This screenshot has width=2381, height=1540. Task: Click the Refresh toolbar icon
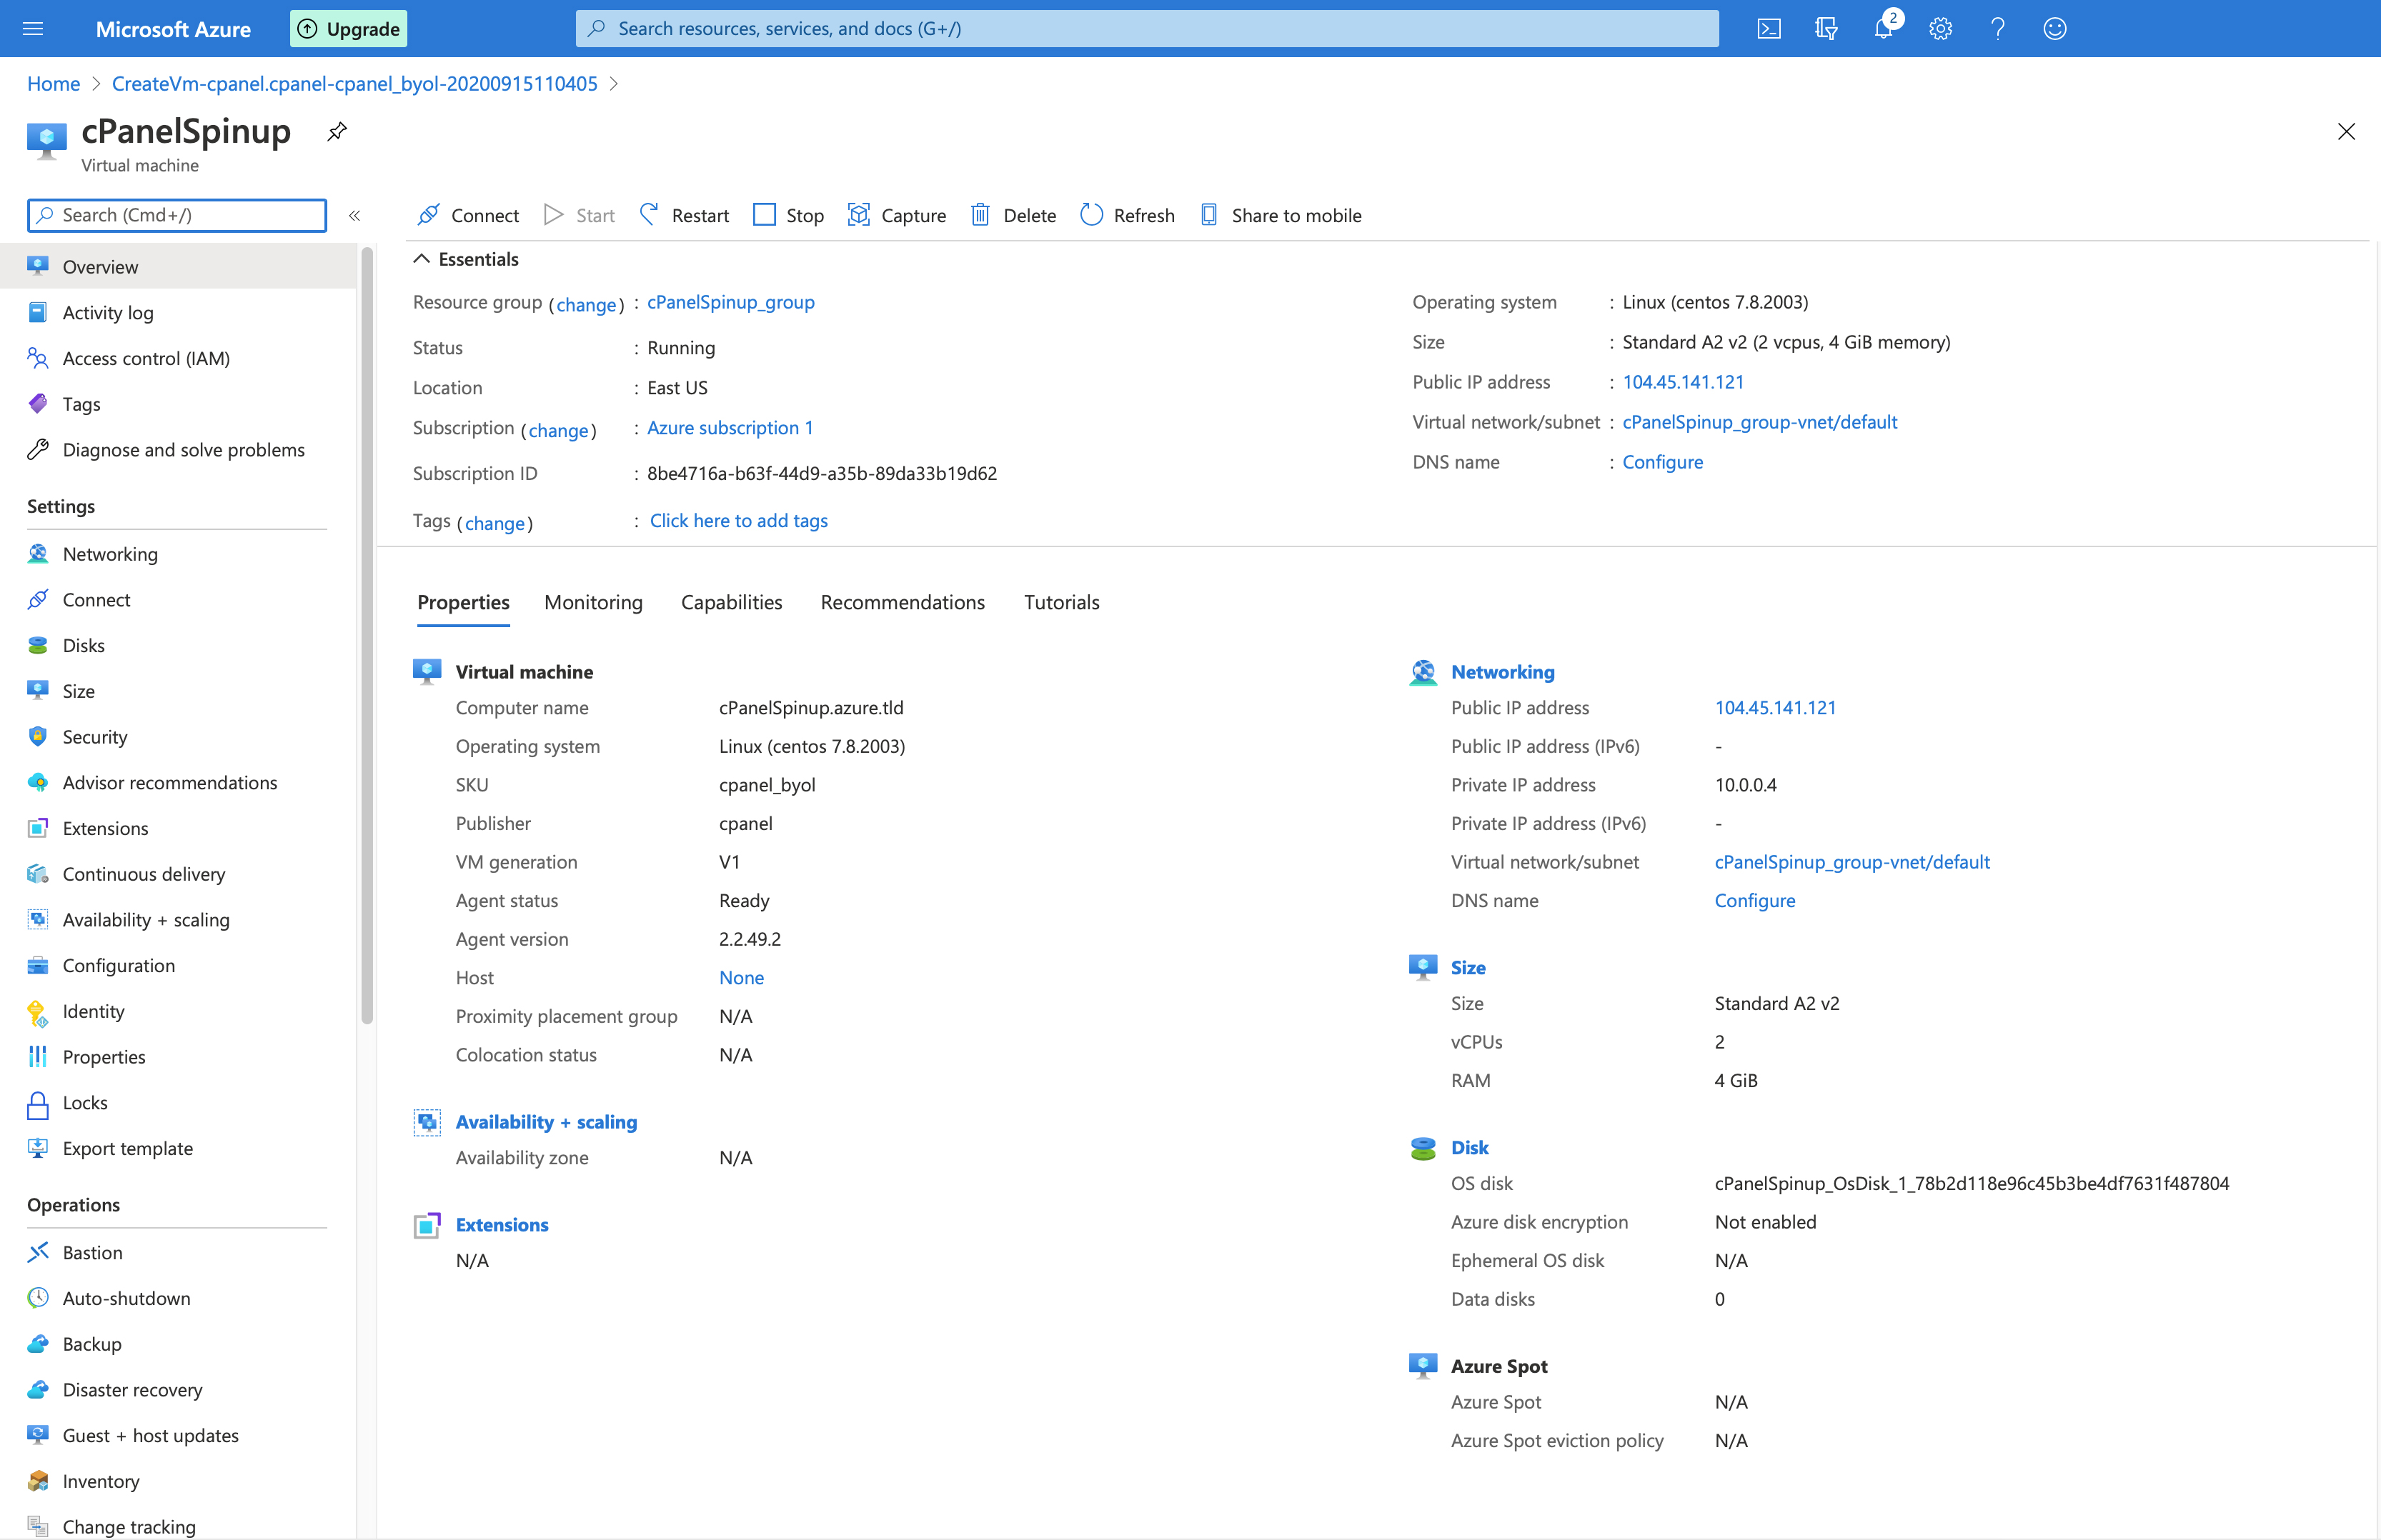click(1091, 215)
